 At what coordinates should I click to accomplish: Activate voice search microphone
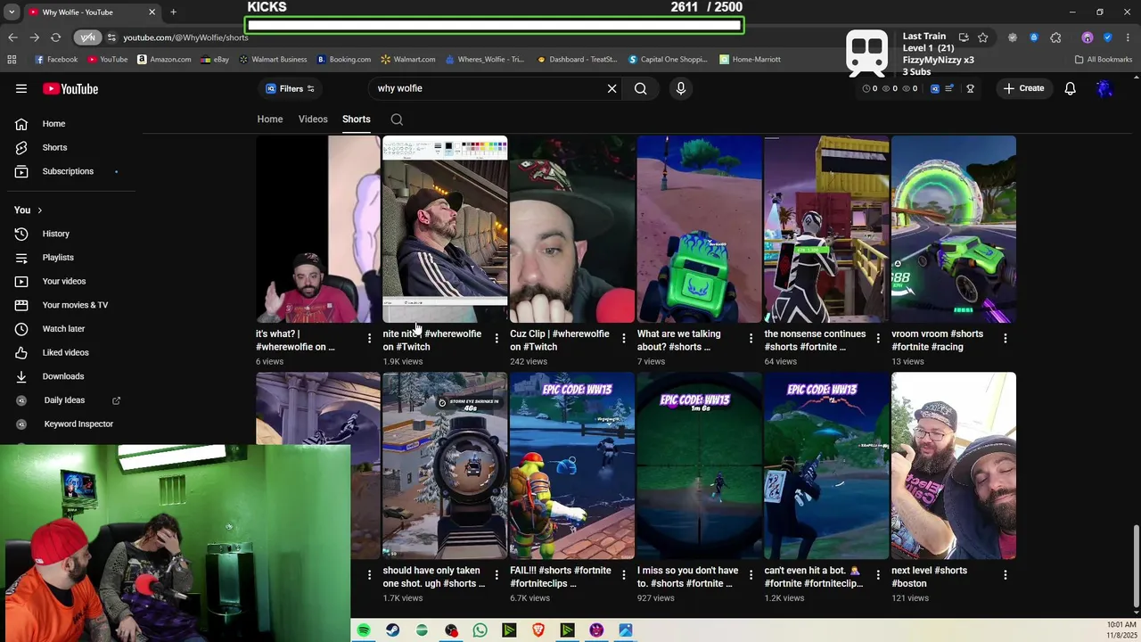click(680, 88)
